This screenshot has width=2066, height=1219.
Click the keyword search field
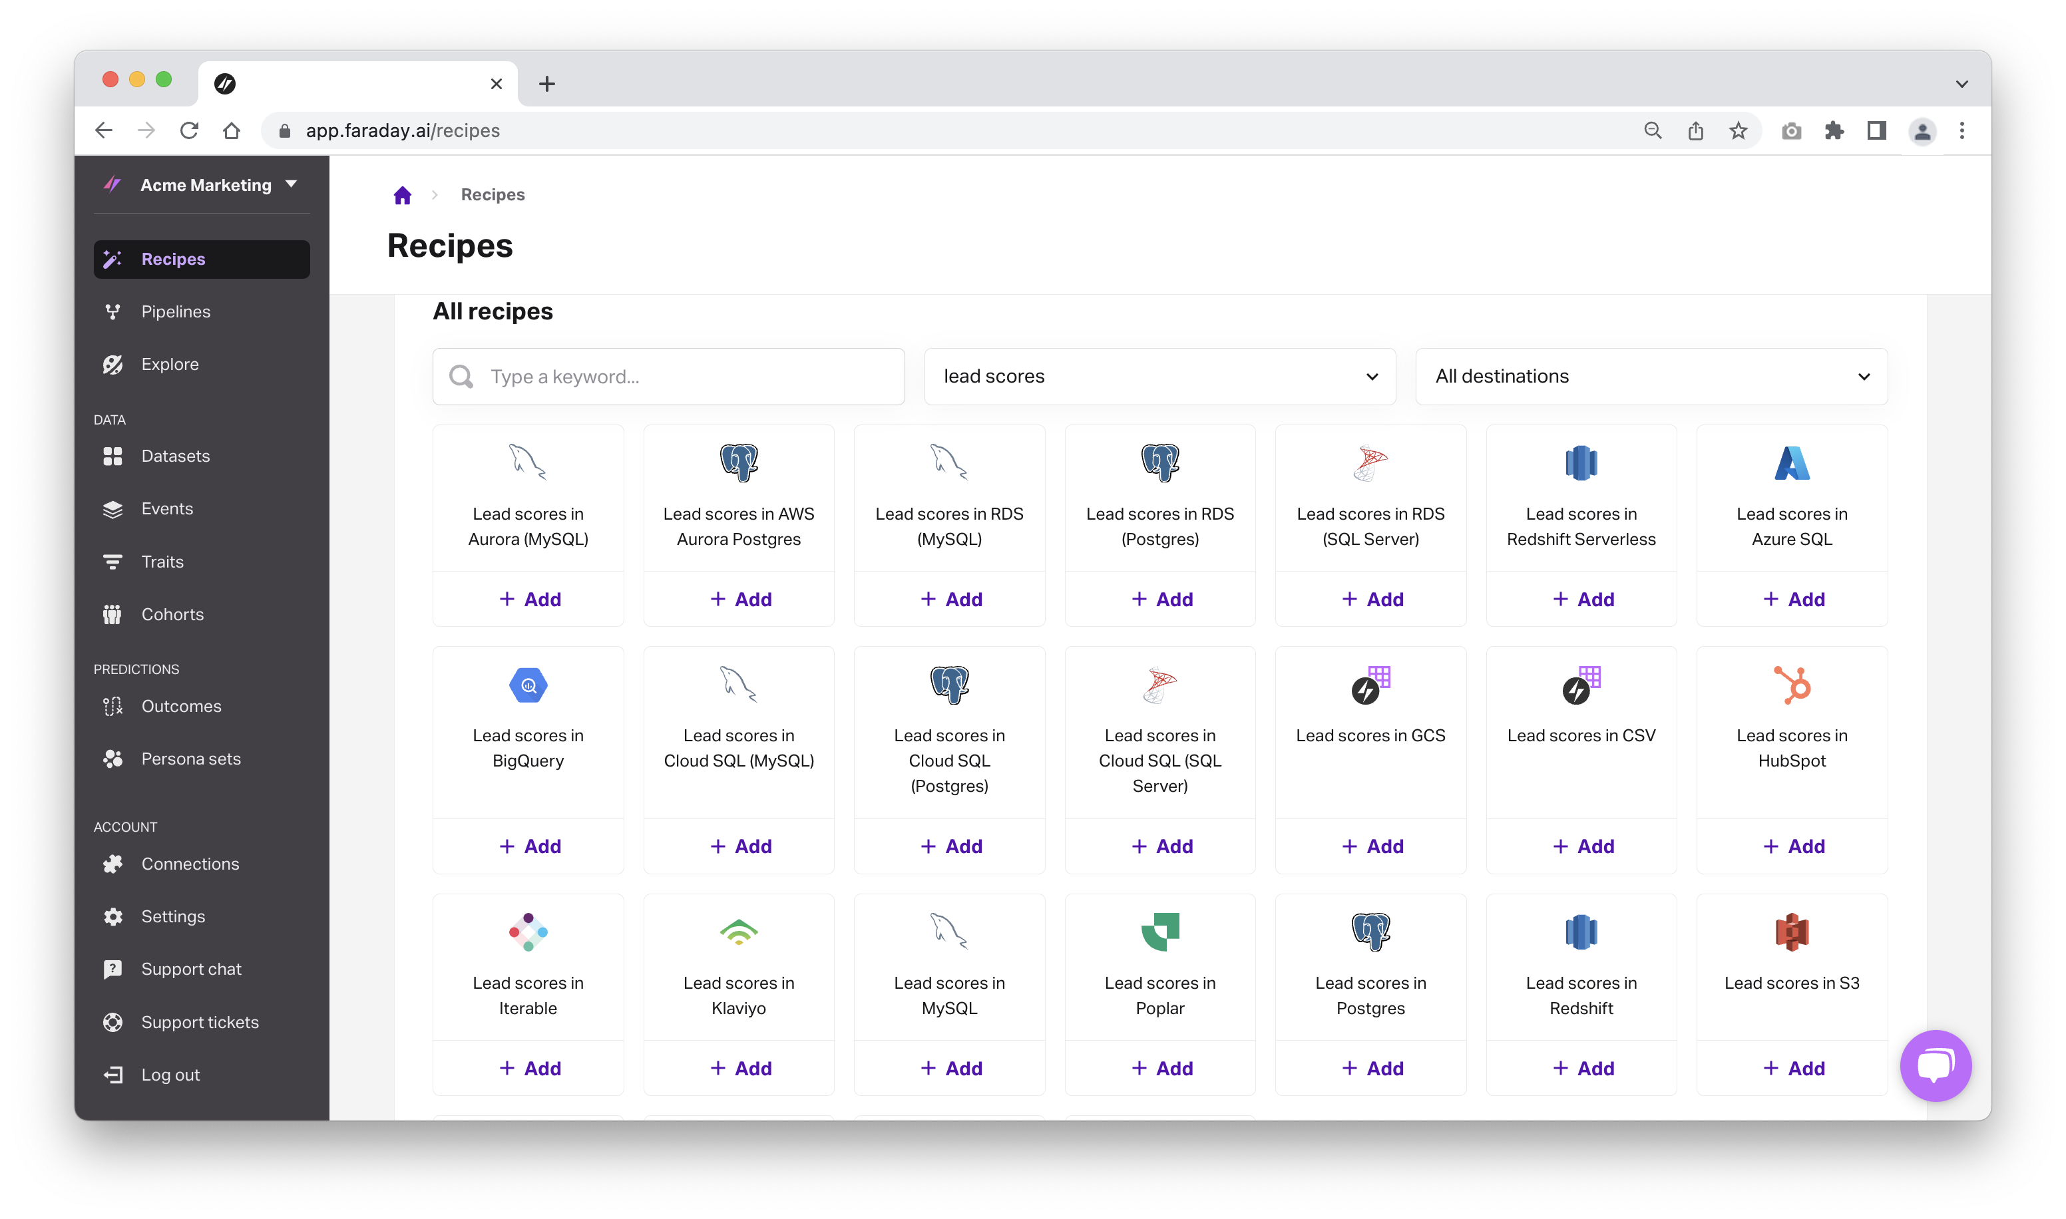pos(668,376)
